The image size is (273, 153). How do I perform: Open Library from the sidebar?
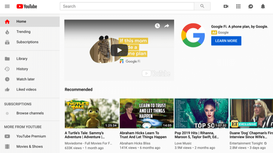pos(30,59)
